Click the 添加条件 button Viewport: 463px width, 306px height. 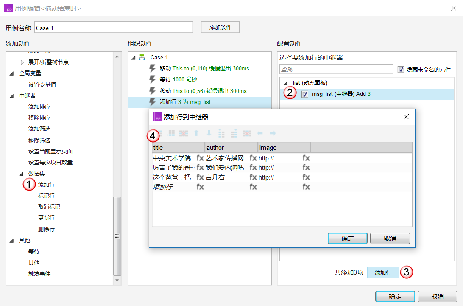(x=220, y=27)
